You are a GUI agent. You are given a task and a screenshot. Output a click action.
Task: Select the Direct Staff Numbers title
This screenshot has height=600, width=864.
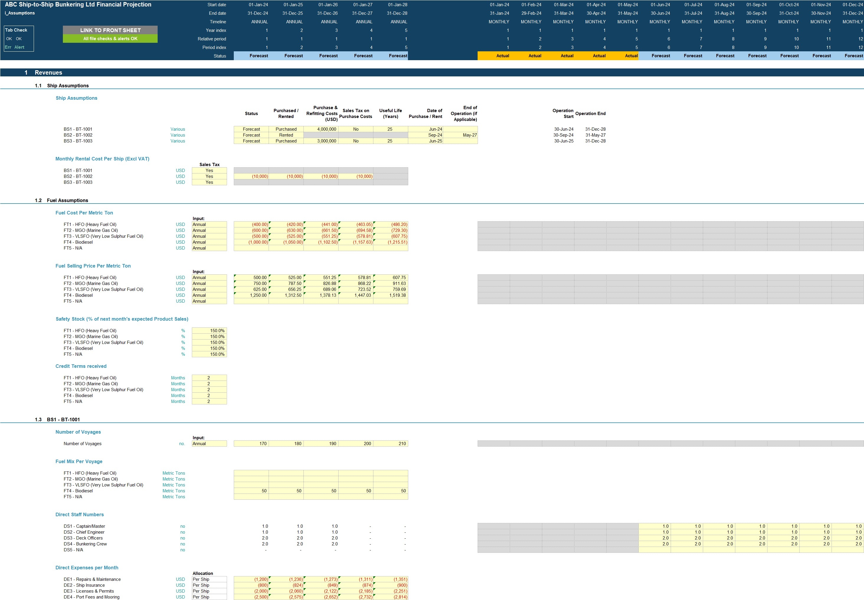click(79, 515)
